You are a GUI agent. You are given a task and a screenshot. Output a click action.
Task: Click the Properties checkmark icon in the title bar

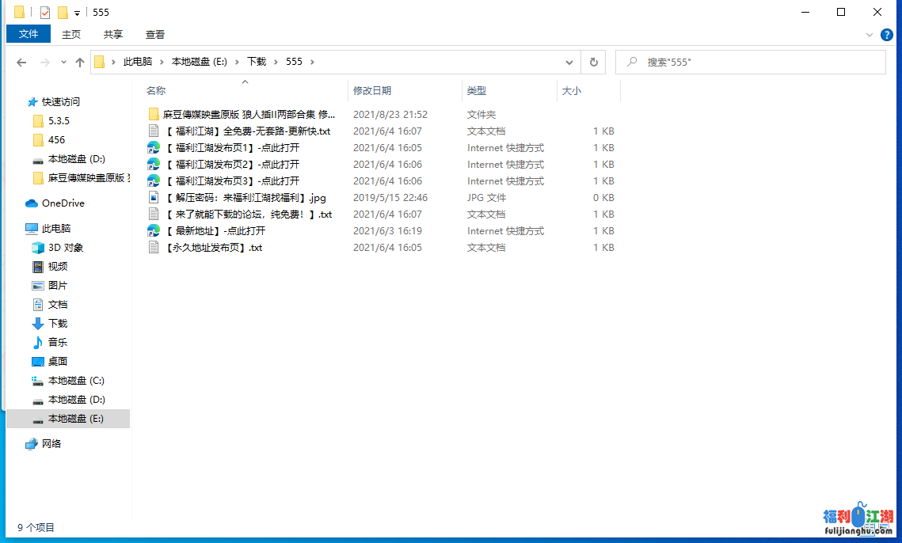(44, 12)
